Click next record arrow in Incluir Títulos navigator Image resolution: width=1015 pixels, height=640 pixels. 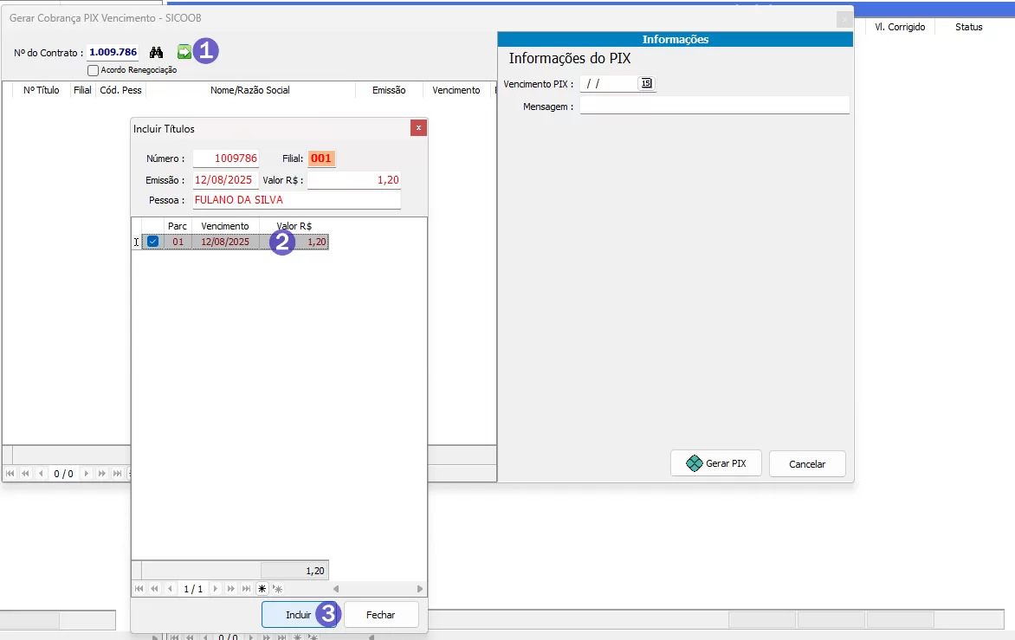coord(216,589)
